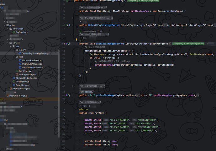
Task: Click the getPayStrategy method name
Action: click(105, 95)
